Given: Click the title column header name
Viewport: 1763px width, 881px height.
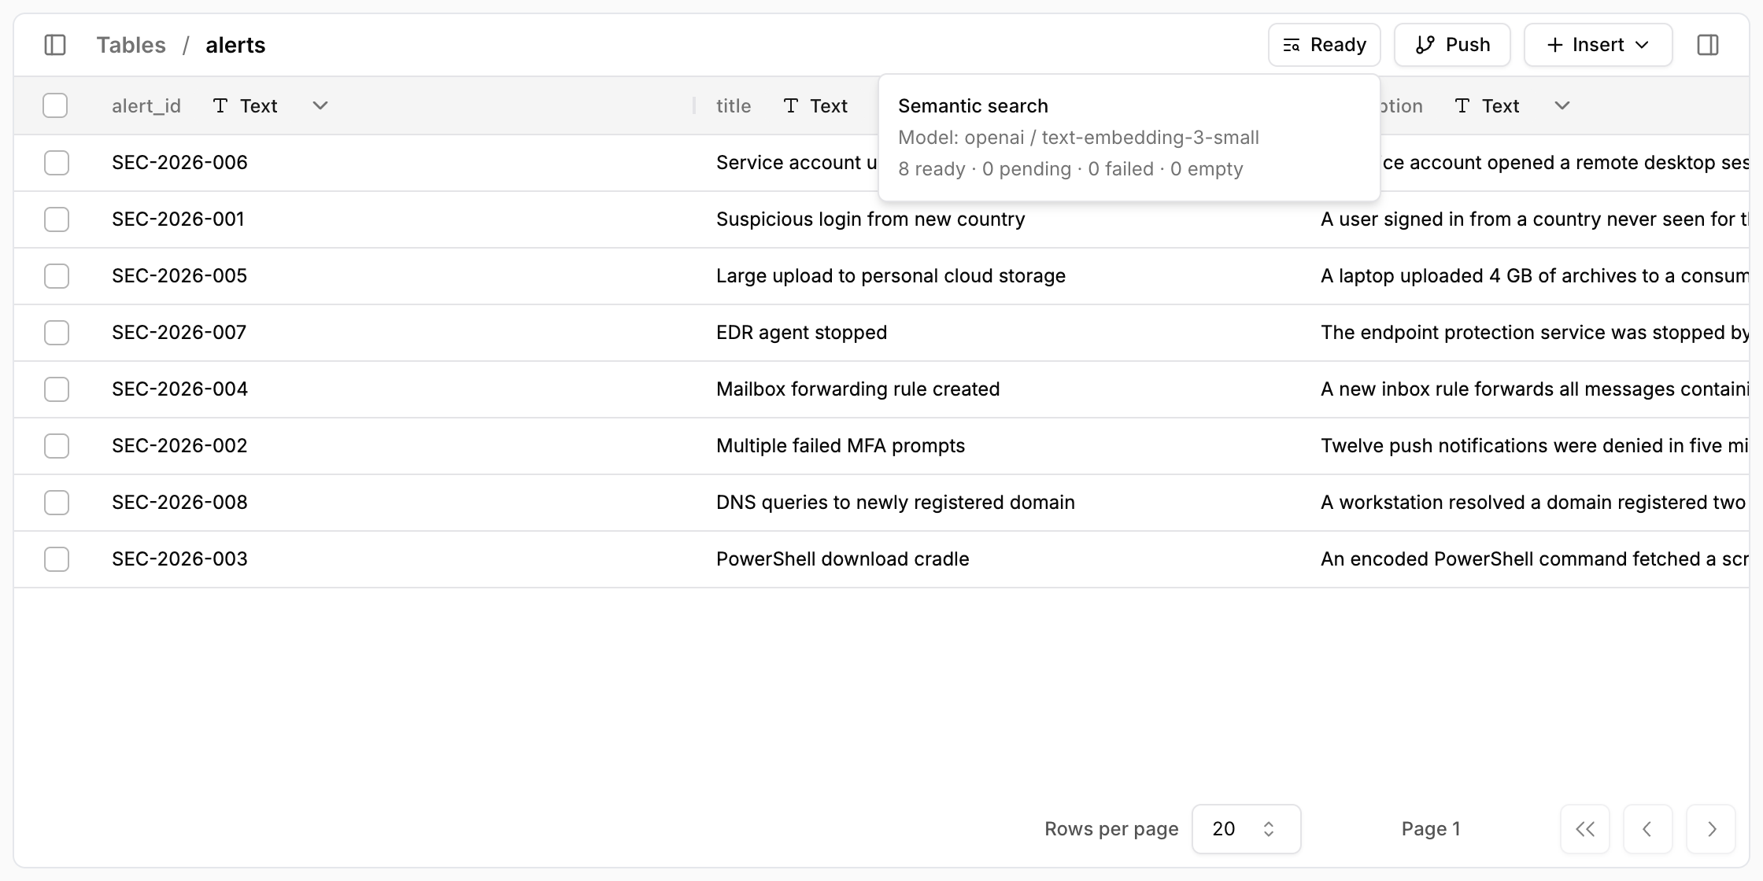Looking at the screenshot, I should (734, 106).
